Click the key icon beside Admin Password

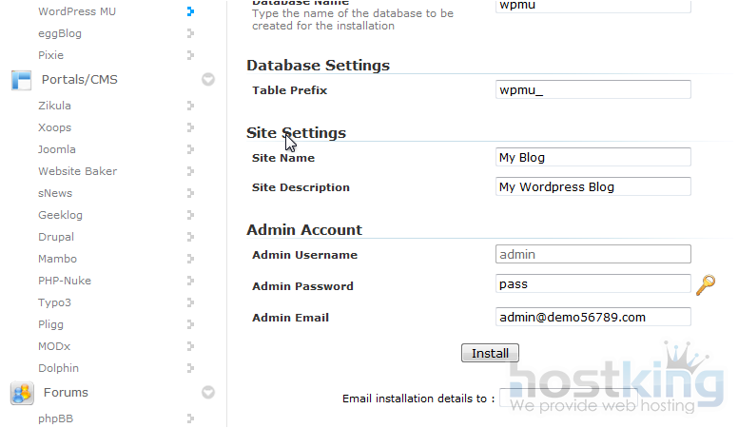point(705,284)
